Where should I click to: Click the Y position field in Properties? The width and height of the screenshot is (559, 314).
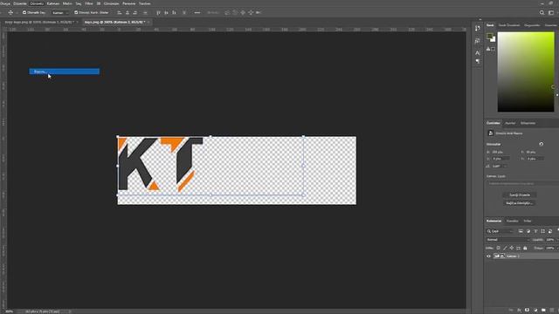pos(535,159)
